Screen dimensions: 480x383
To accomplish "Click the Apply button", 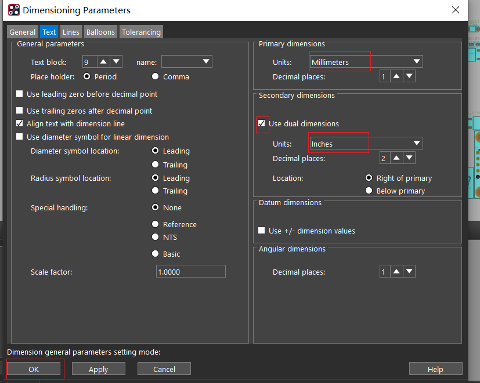I will (x=99, y=369).
